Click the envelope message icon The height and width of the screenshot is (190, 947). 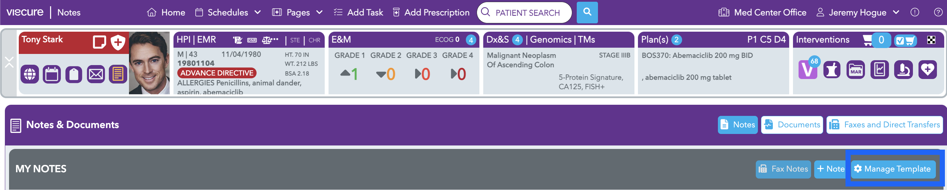tap(96, 74)
